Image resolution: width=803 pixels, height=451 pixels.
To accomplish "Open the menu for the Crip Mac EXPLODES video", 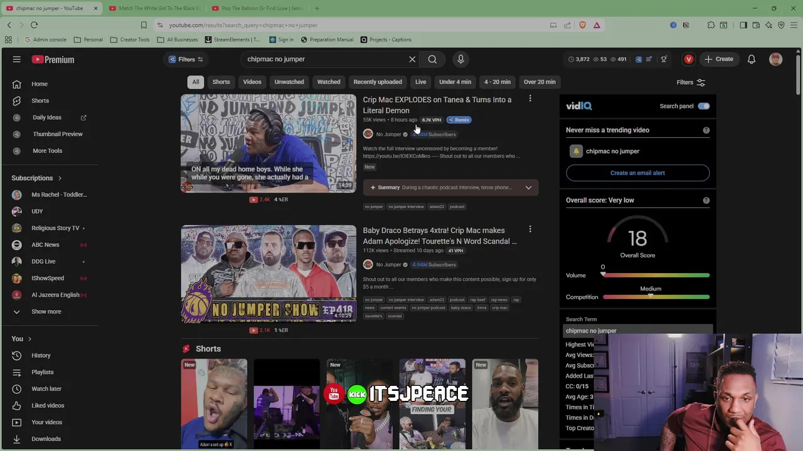I will 530,99.
